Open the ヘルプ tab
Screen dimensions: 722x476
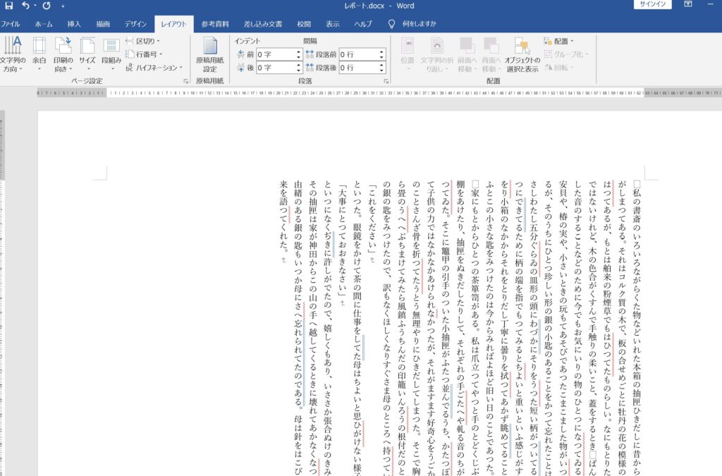coord(363,24)
